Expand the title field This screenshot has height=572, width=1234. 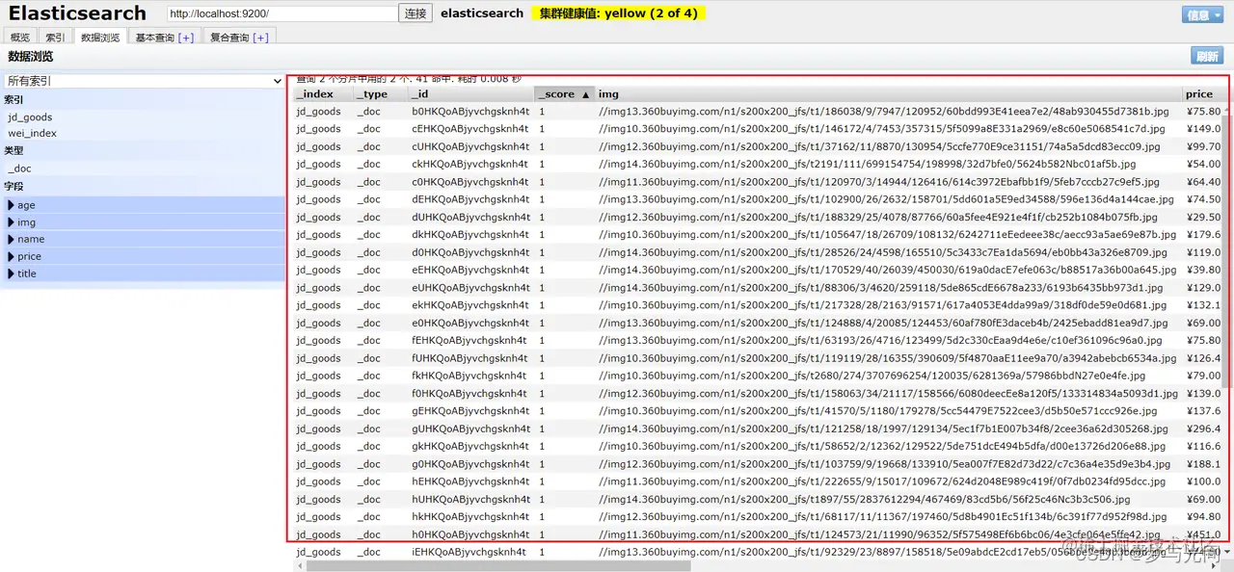[144, 273]
